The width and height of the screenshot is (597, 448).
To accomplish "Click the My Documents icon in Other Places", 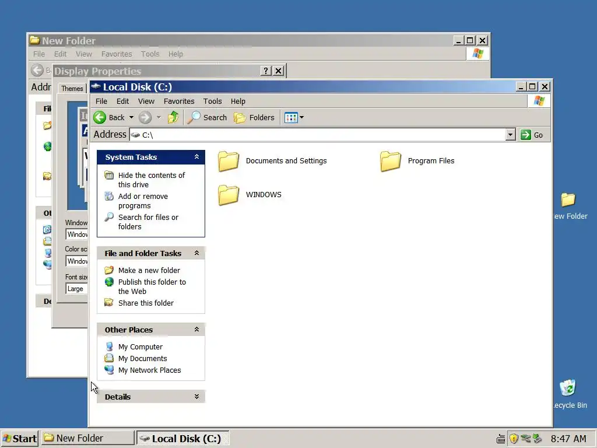I will point(109,358).
